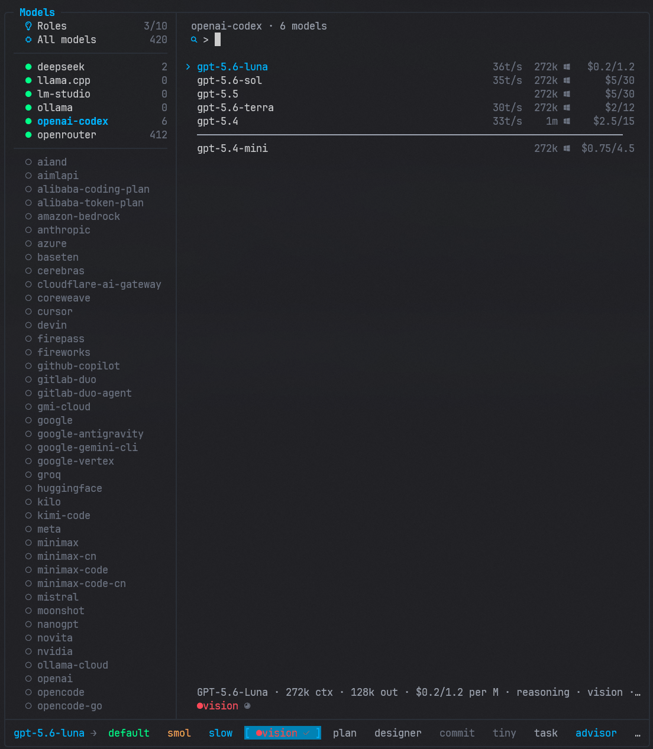Image resolution: width=653 pixels, height=749 pixels.
Task: Click the green dot next to openai-codex
Action: coord(28,121)
